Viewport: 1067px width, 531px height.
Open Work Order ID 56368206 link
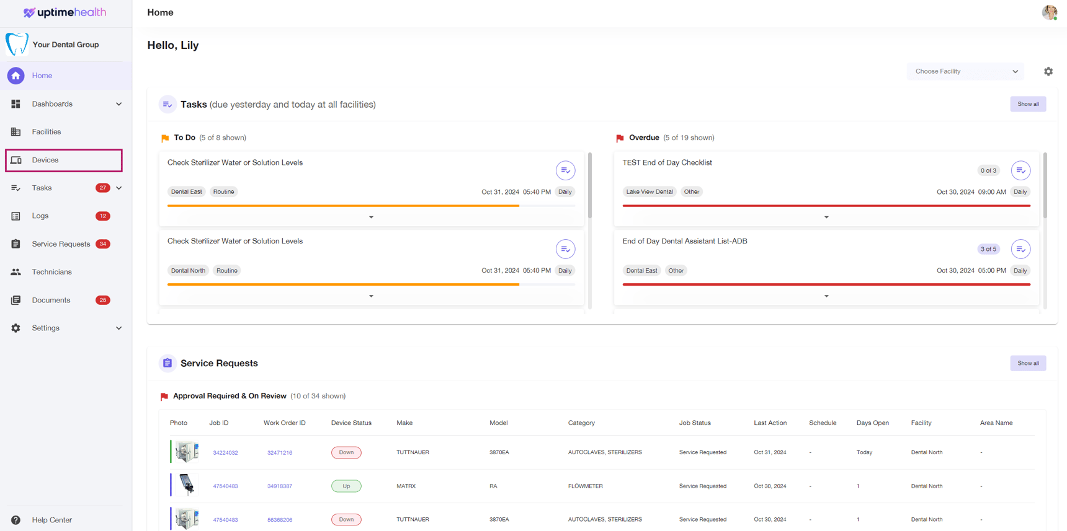280,520
